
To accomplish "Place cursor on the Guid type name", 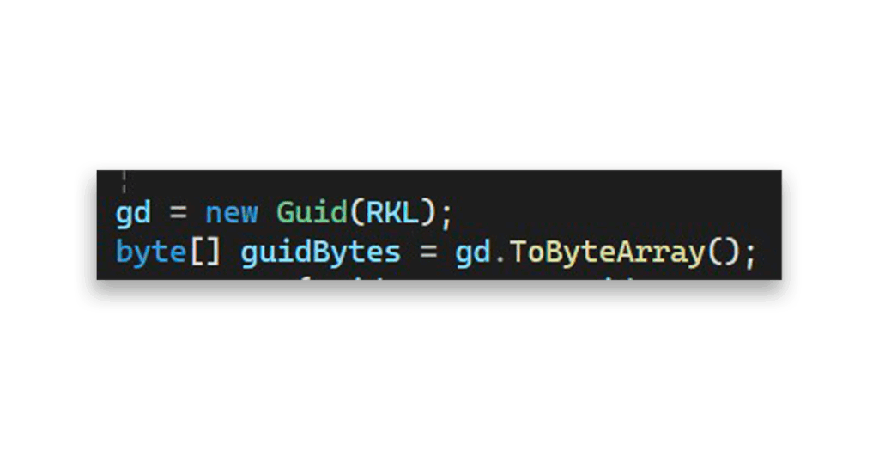I will tap(312, 213).
